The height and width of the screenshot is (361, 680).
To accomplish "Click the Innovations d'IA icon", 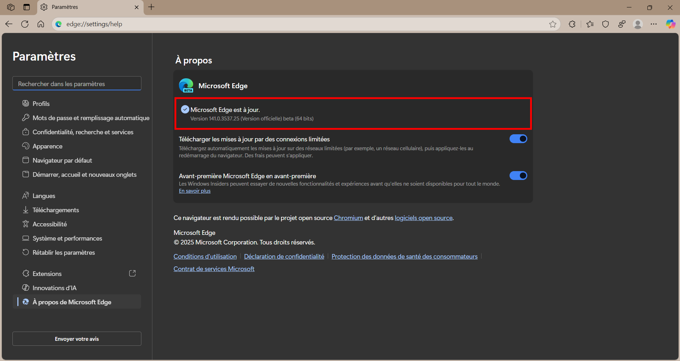I will pos(26,288).
